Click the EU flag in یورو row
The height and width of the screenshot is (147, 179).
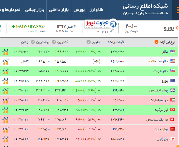coord(173,81)
